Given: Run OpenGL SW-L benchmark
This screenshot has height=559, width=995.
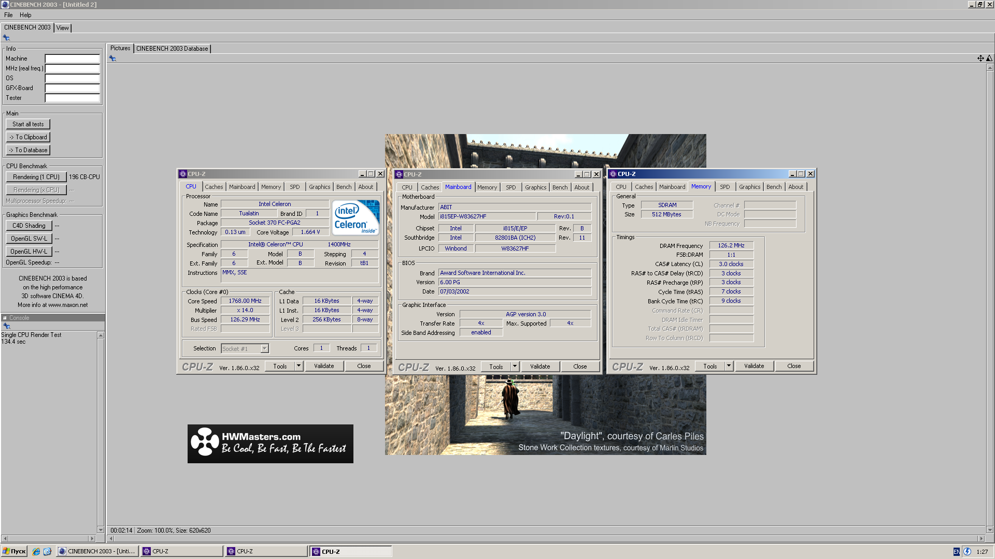Looking at the screenshot, I should tap(29, 239).
